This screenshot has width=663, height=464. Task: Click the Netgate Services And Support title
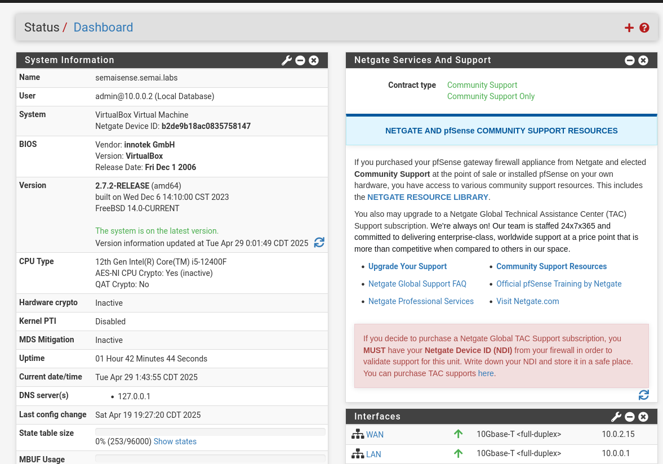pos(422,60)
